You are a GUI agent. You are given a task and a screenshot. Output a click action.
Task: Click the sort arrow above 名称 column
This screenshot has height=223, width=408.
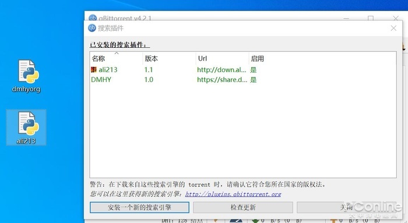coord(117,53)
